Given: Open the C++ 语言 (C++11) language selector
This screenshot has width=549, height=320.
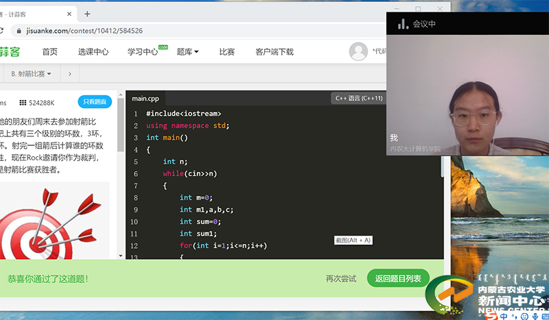Looking at the screenshot, I should (x=359, y=98).
